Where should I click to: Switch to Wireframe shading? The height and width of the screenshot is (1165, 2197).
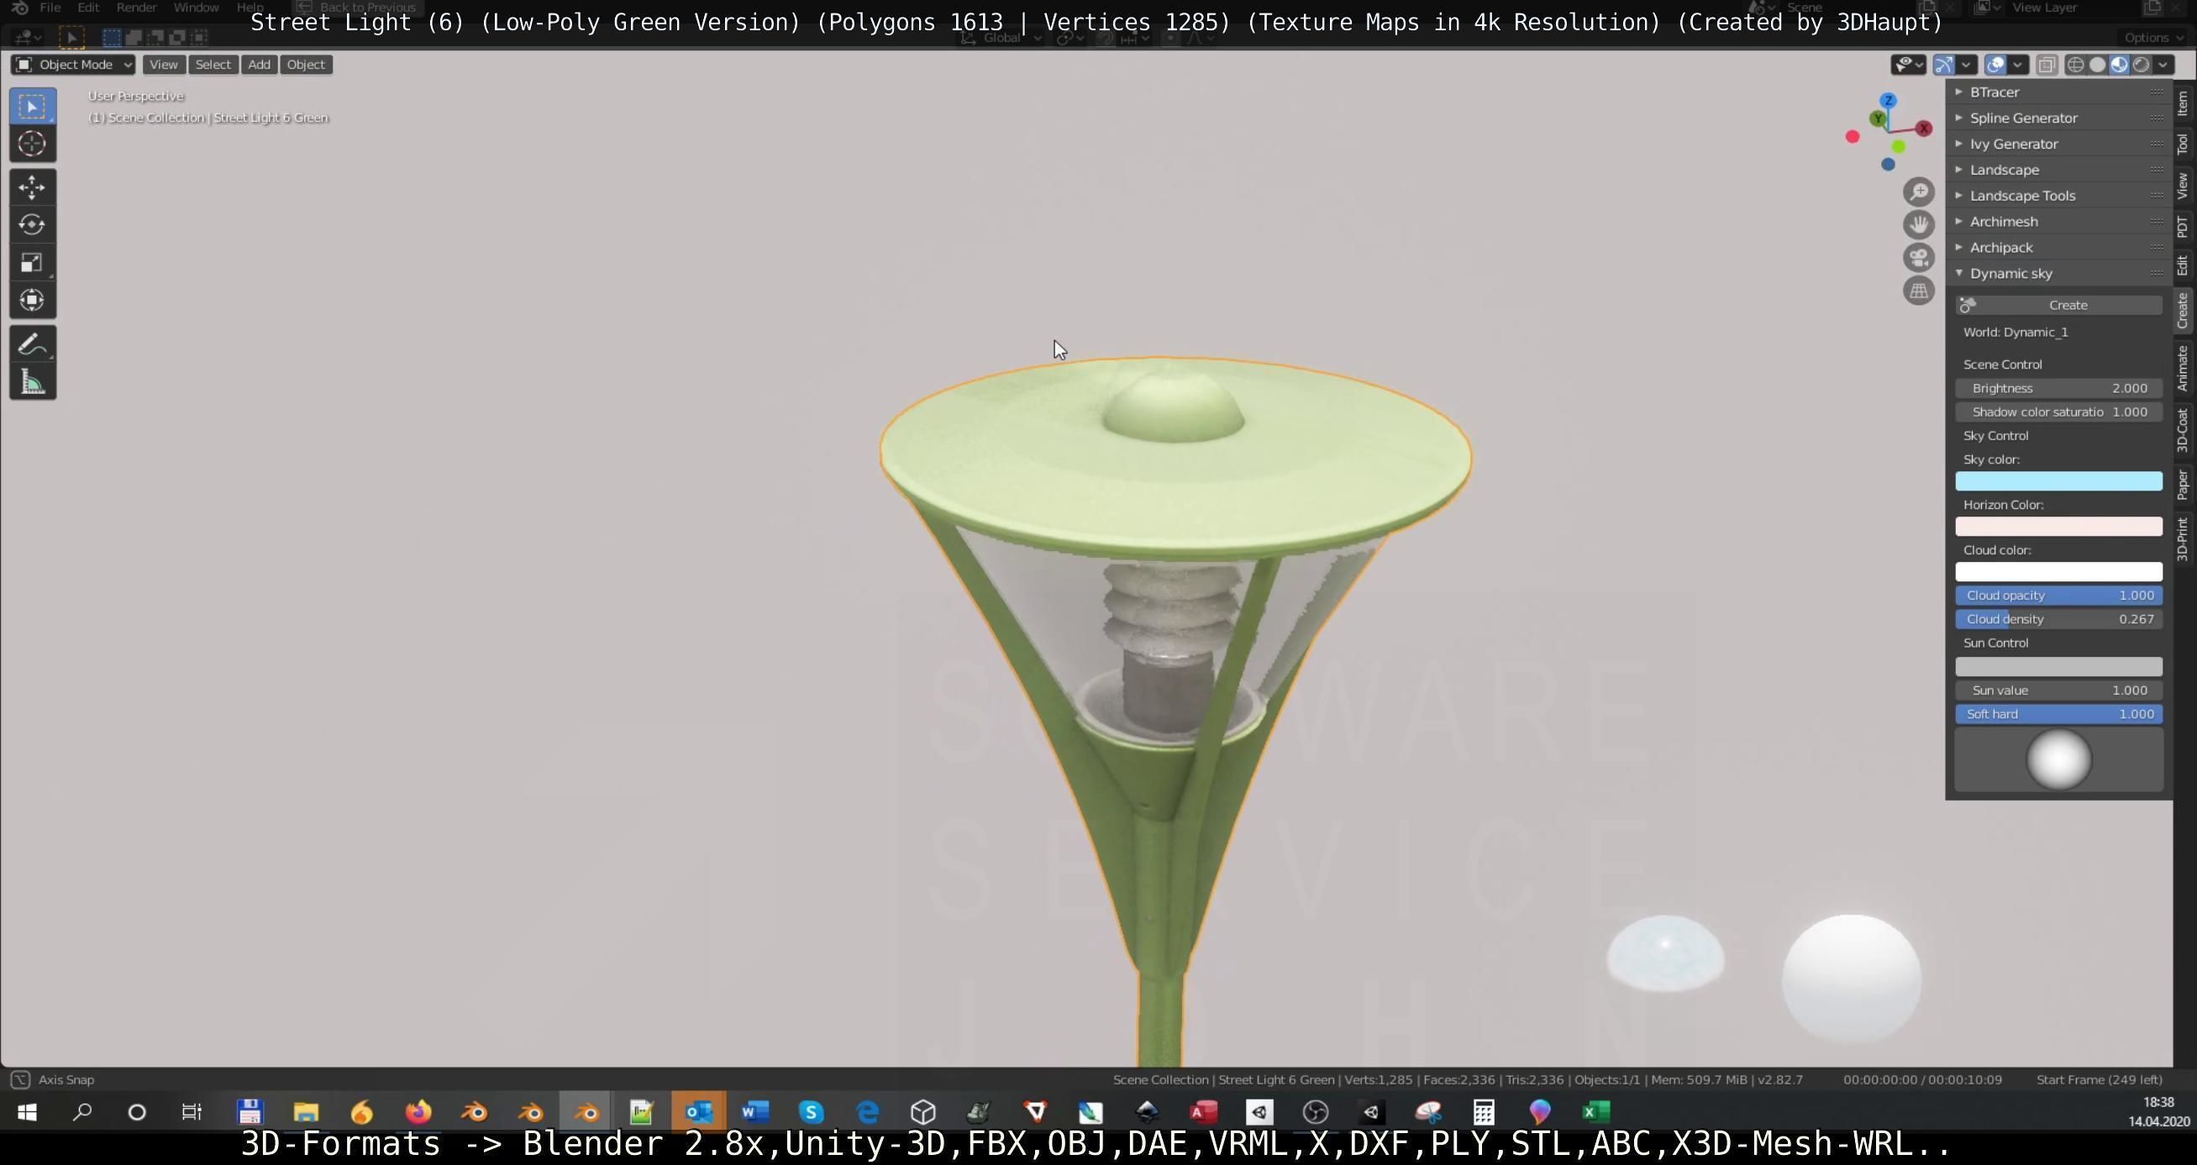(2076, 65)
